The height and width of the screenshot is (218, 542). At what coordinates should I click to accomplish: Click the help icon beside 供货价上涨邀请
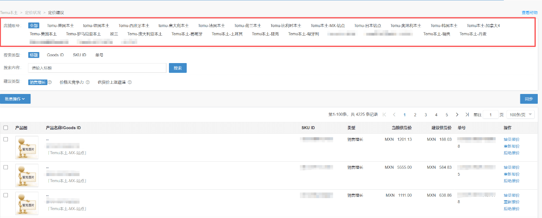[130, 83]
